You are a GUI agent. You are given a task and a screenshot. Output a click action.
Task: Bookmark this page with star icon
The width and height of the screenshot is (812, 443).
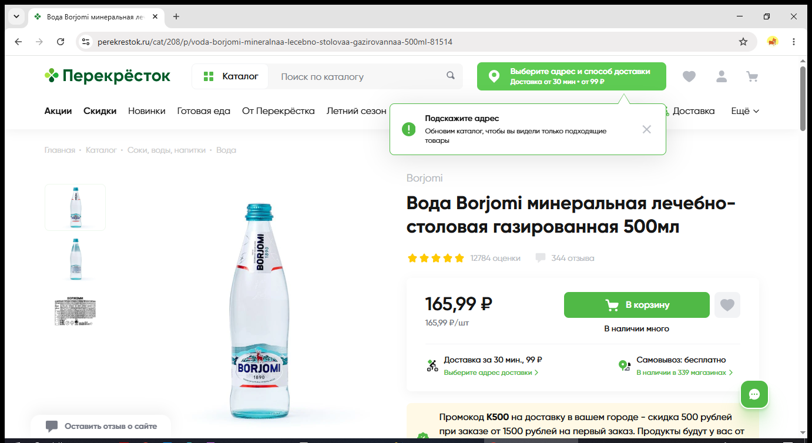tap(743, 42)
